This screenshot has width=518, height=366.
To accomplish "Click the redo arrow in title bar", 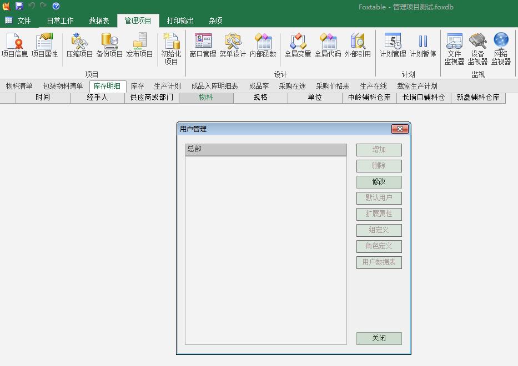I will point(43,6).
